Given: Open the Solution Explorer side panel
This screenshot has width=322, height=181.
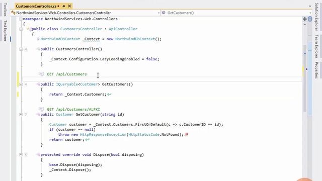Looking at the screenshot, I should 316,17.
